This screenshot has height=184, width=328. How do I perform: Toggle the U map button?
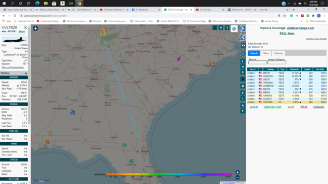click(x=214, y=28)
